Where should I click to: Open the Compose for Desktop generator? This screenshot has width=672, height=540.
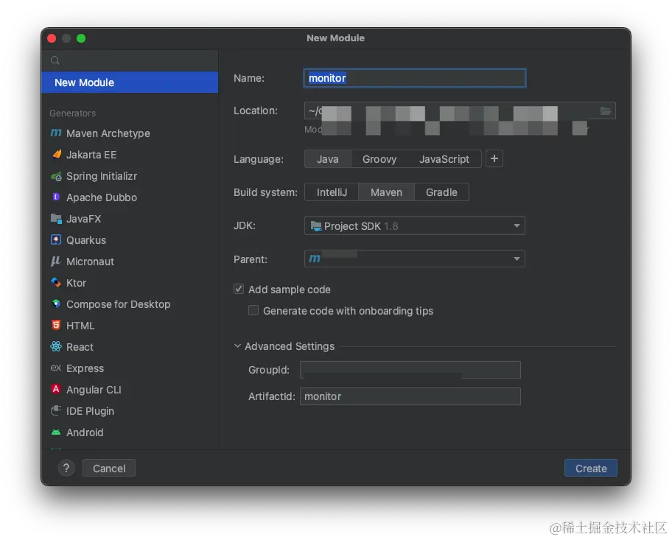point(118,304)
